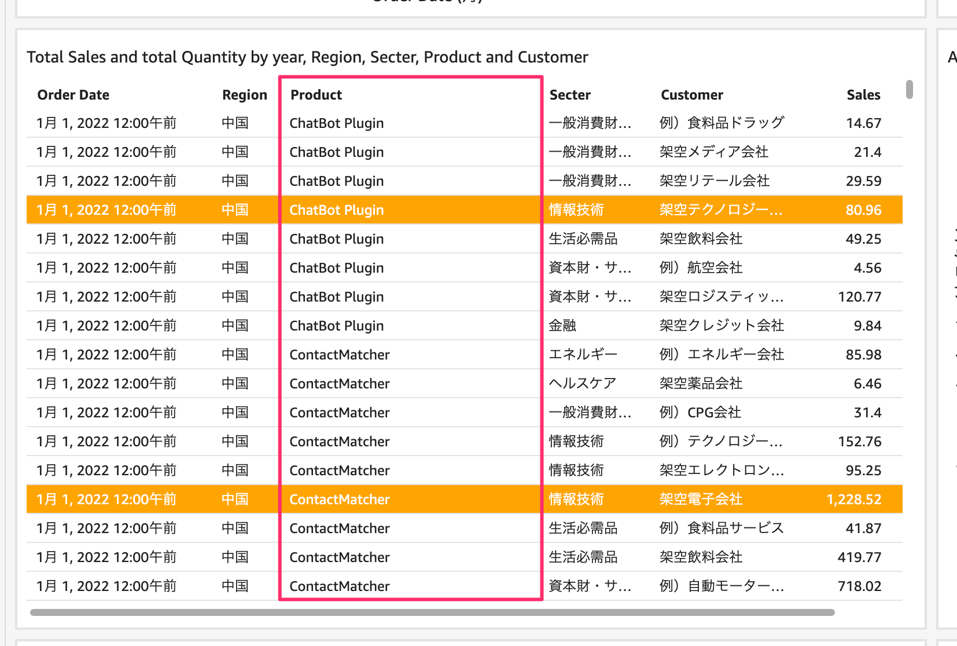Image resolution: width=957 pixels, height=646 pixels.
Task: Click the sales value 14.67 in first row
Action: 864,123
